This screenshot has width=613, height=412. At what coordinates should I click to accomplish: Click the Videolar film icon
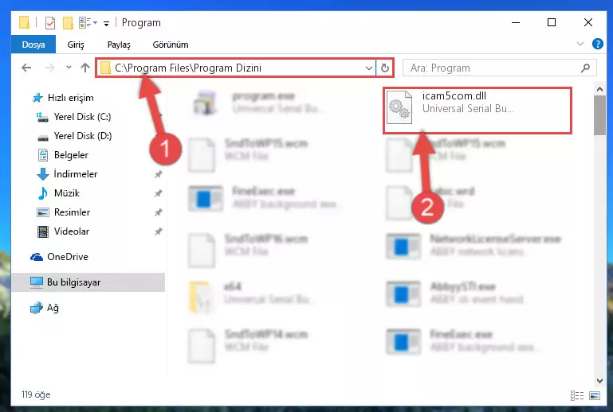pyautogui.click(x=42, y=231)
